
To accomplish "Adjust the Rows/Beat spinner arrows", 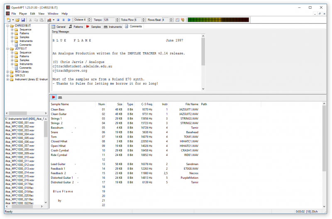I will (171, 20).
